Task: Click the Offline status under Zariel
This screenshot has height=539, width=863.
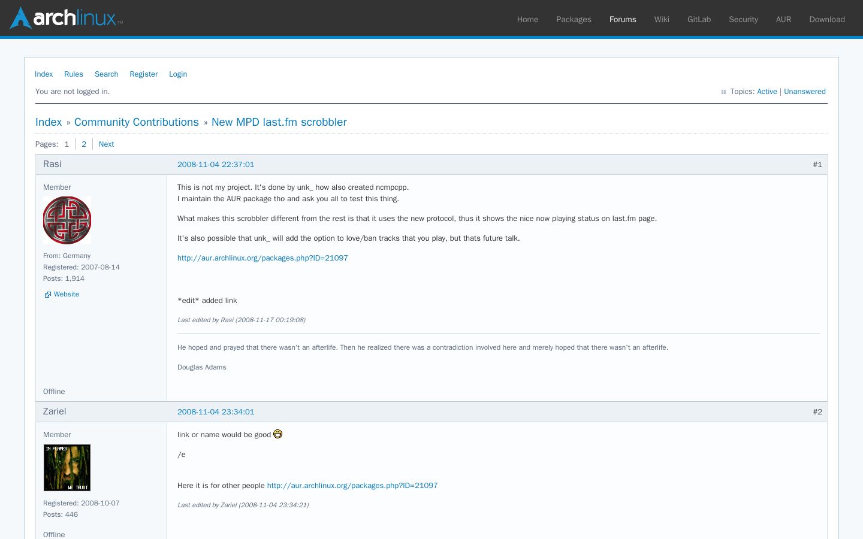Action: tap(54, 534)
